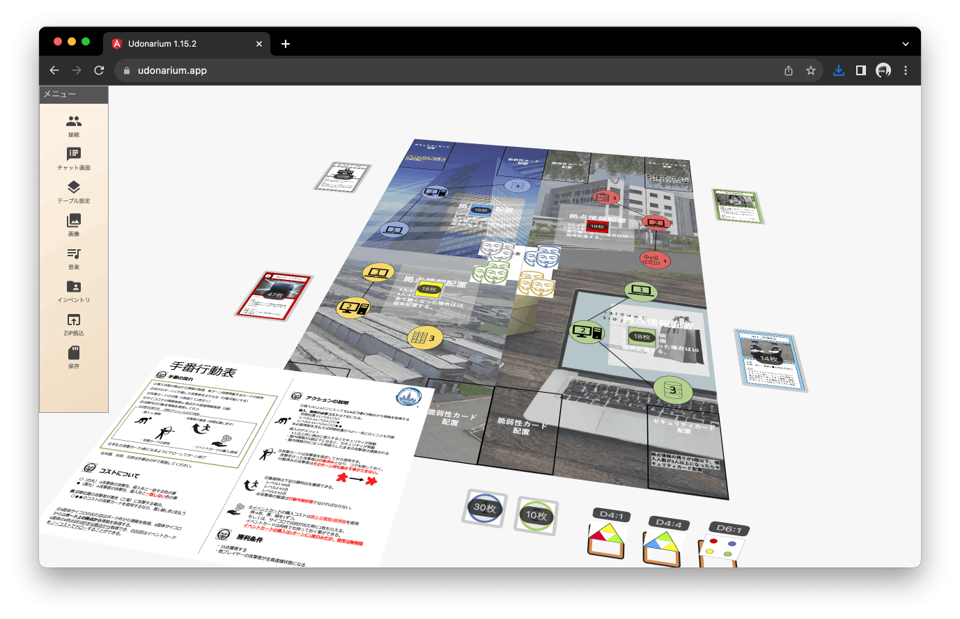Open a new browser tab
Viewport: 960px width, 619px height.
286,44
